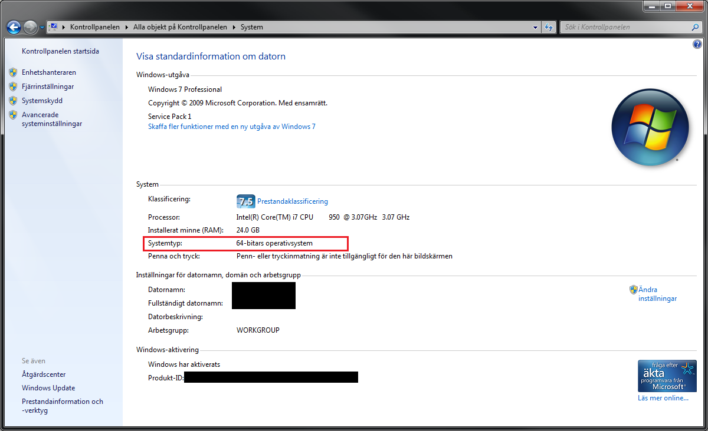Click the shield icon beside Enhetshanteraren

[x=13, y=72]
